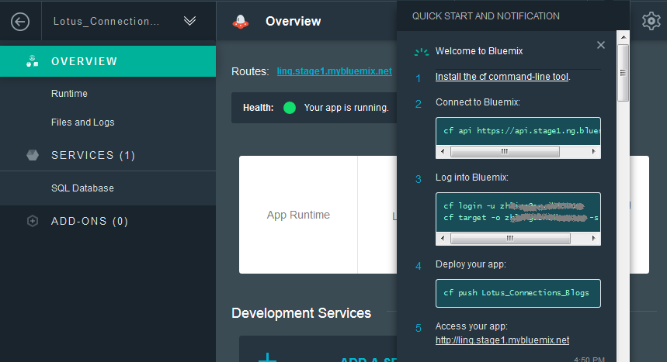Click the Overview icon in sidebar
This screenshot has width=667, height=362.
point(33,61)
